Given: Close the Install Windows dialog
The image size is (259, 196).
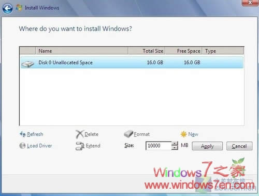Looking at the screenshot, I should click(250, 3).
